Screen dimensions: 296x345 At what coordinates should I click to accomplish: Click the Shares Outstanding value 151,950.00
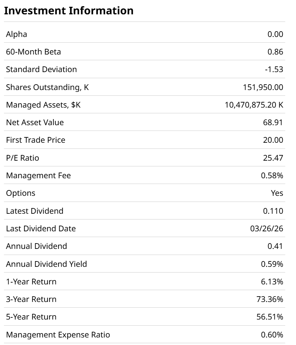(x=263, y=87)
